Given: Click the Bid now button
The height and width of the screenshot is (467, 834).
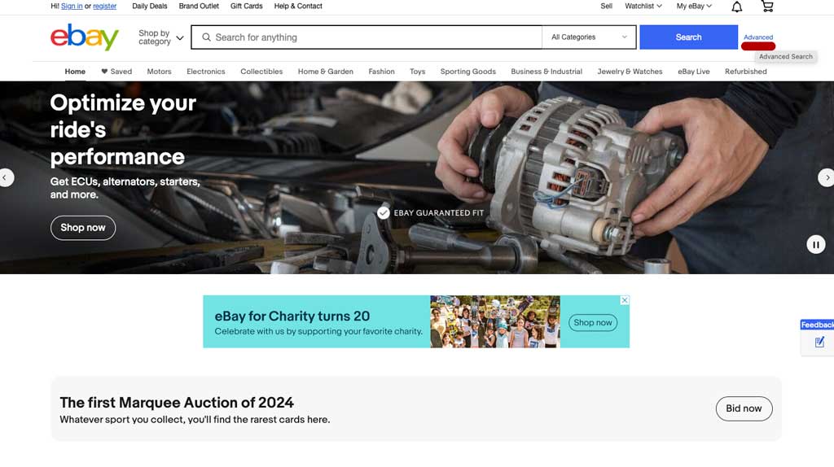Looking at the screenshot, I should (744, 408).
